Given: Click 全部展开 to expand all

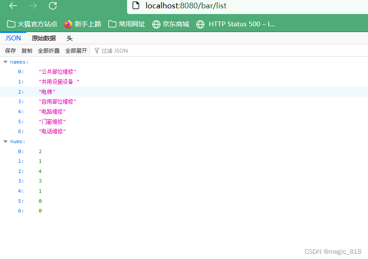Looking at the screenshot, I should (x=76, y=50).
